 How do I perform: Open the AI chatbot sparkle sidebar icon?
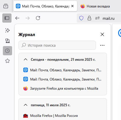pyautogui.click(x=7, y=30)
